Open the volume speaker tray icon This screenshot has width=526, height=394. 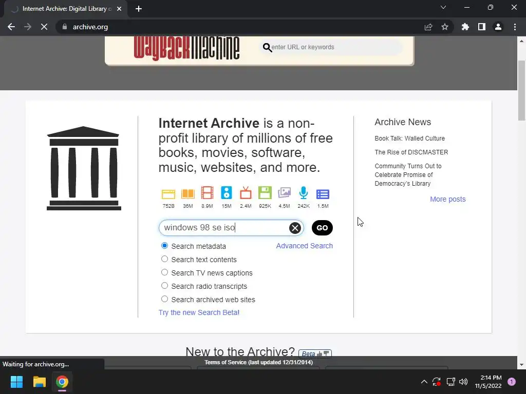[x=463, y=382]
